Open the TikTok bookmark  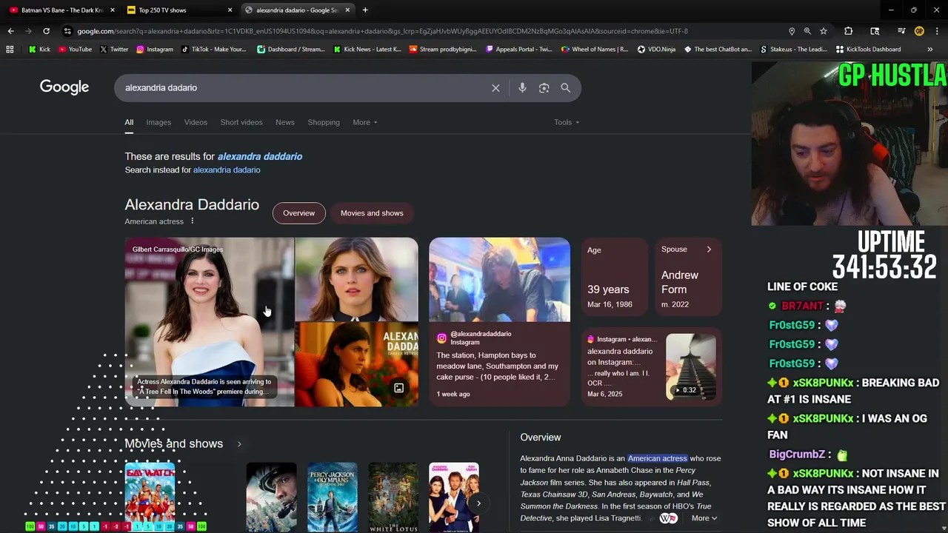click(213, 50)
